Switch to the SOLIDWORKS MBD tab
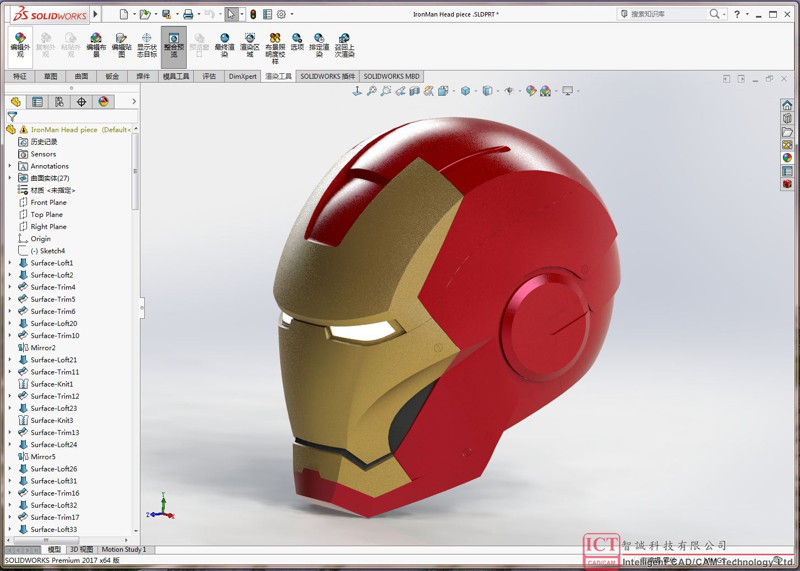The width and height of the screenshot is (800, 571). [x=391, y=77]
